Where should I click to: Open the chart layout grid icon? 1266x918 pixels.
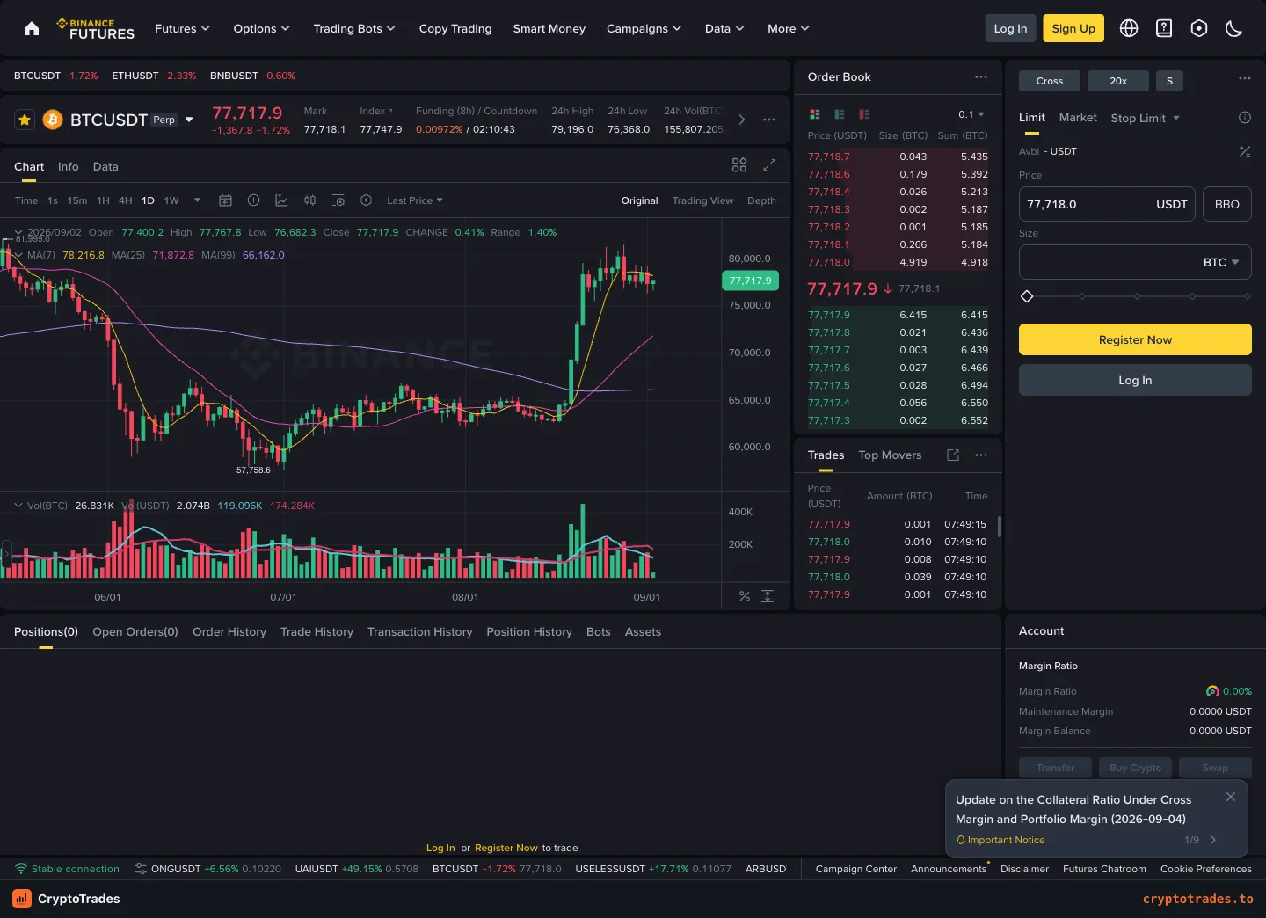click(x=739, y=165)
